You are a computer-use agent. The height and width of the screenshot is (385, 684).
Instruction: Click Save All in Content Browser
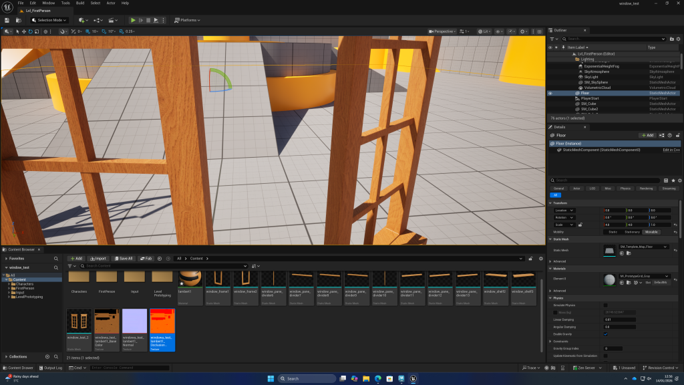click(124, 258)
